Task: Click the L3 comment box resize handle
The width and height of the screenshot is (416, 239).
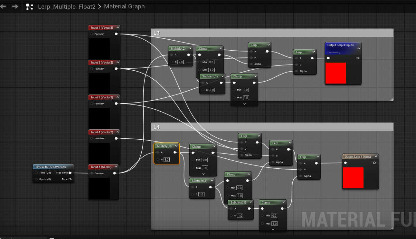Action: [392, 99]
